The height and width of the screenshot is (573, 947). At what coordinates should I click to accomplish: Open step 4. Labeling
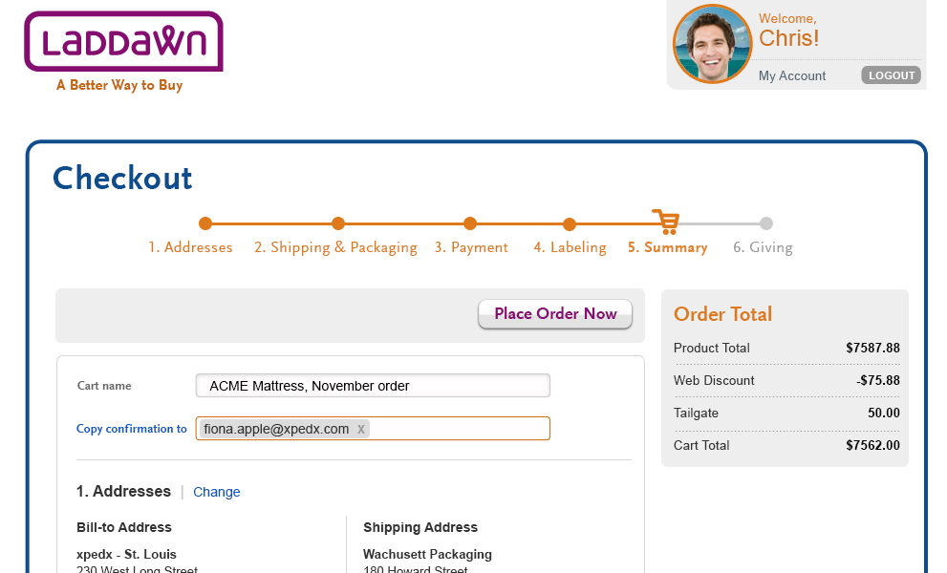[570, 247]
